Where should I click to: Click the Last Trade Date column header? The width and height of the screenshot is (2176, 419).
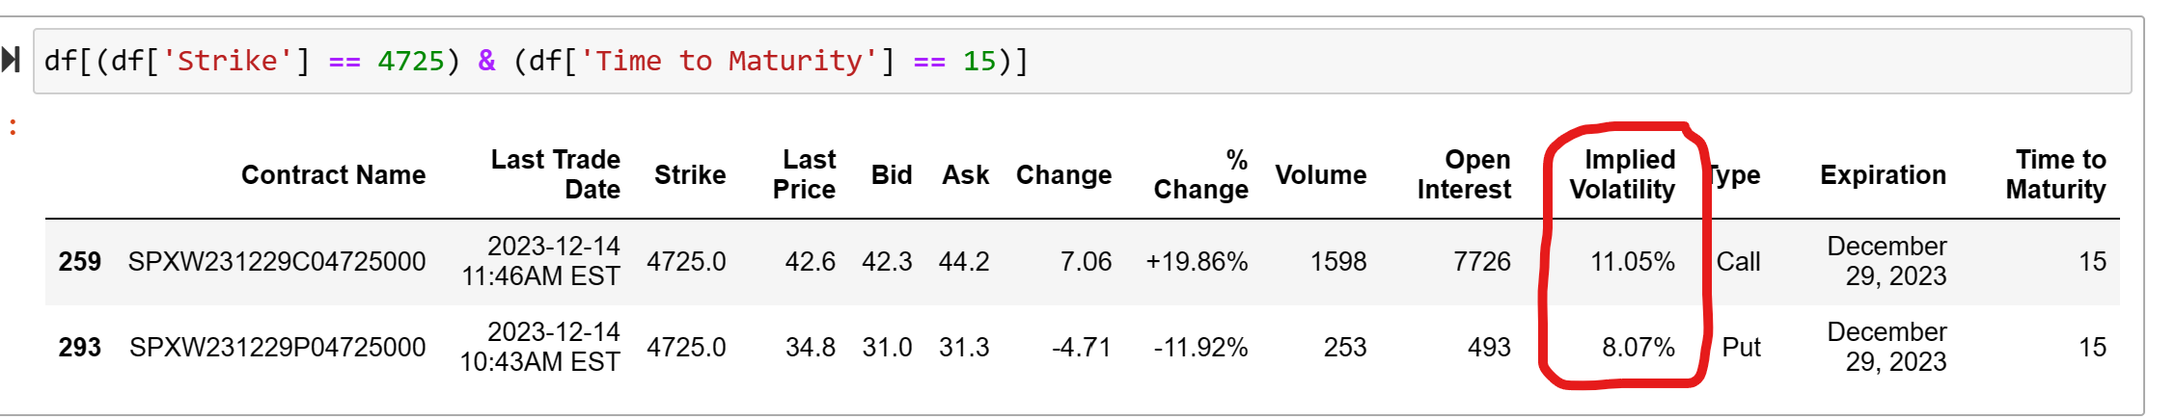pos(555,174)
